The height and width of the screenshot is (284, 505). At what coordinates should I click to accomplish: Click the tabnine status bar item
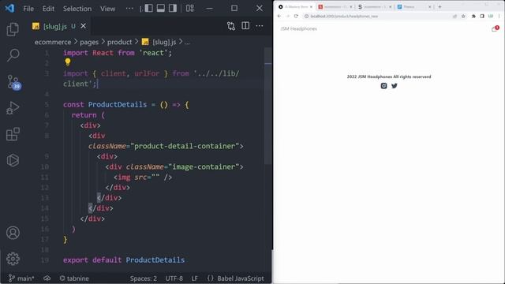(x=74, y=278)
